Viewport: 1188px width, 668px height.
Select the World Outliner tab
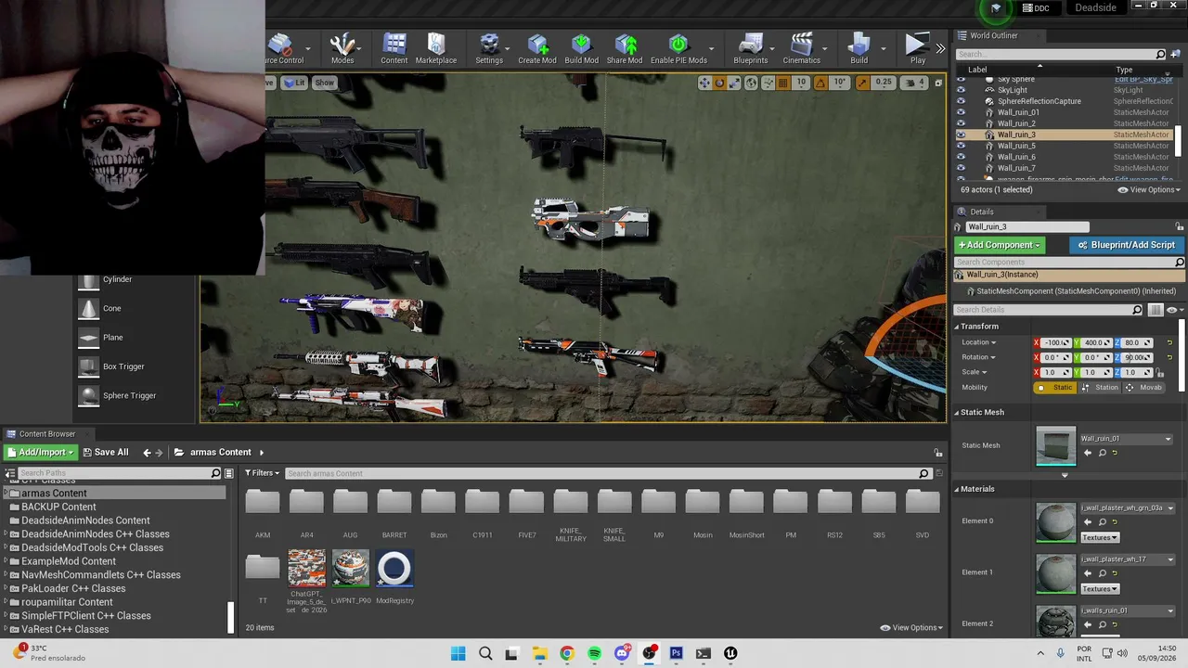[x=993, y=35]
